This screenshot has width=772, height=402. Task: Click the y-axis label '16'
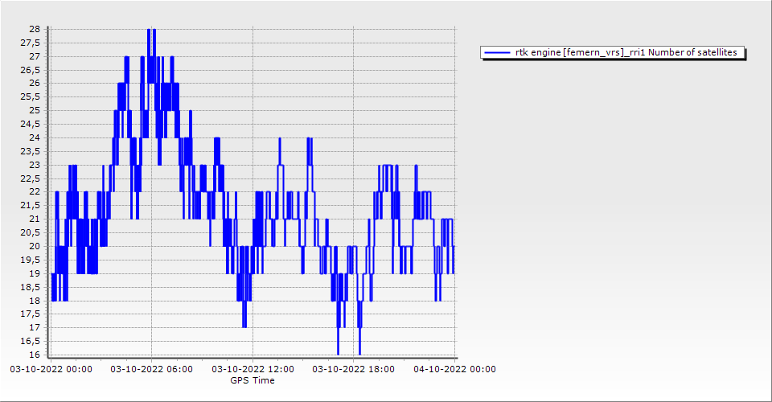(35, 355)
